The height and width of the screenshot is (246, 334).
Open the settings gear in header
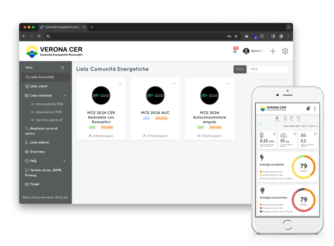(x=285, y=51)
